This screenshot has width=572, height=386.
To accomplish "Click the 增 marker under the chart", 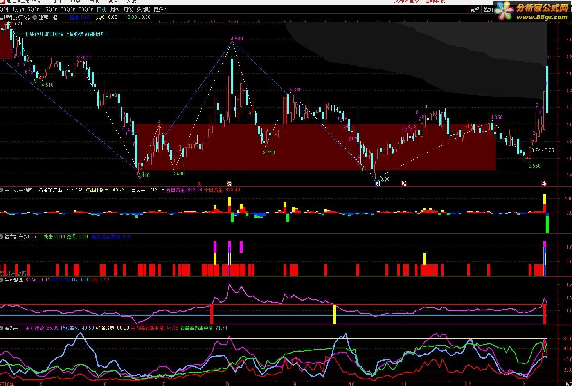I will coord(404,183).
